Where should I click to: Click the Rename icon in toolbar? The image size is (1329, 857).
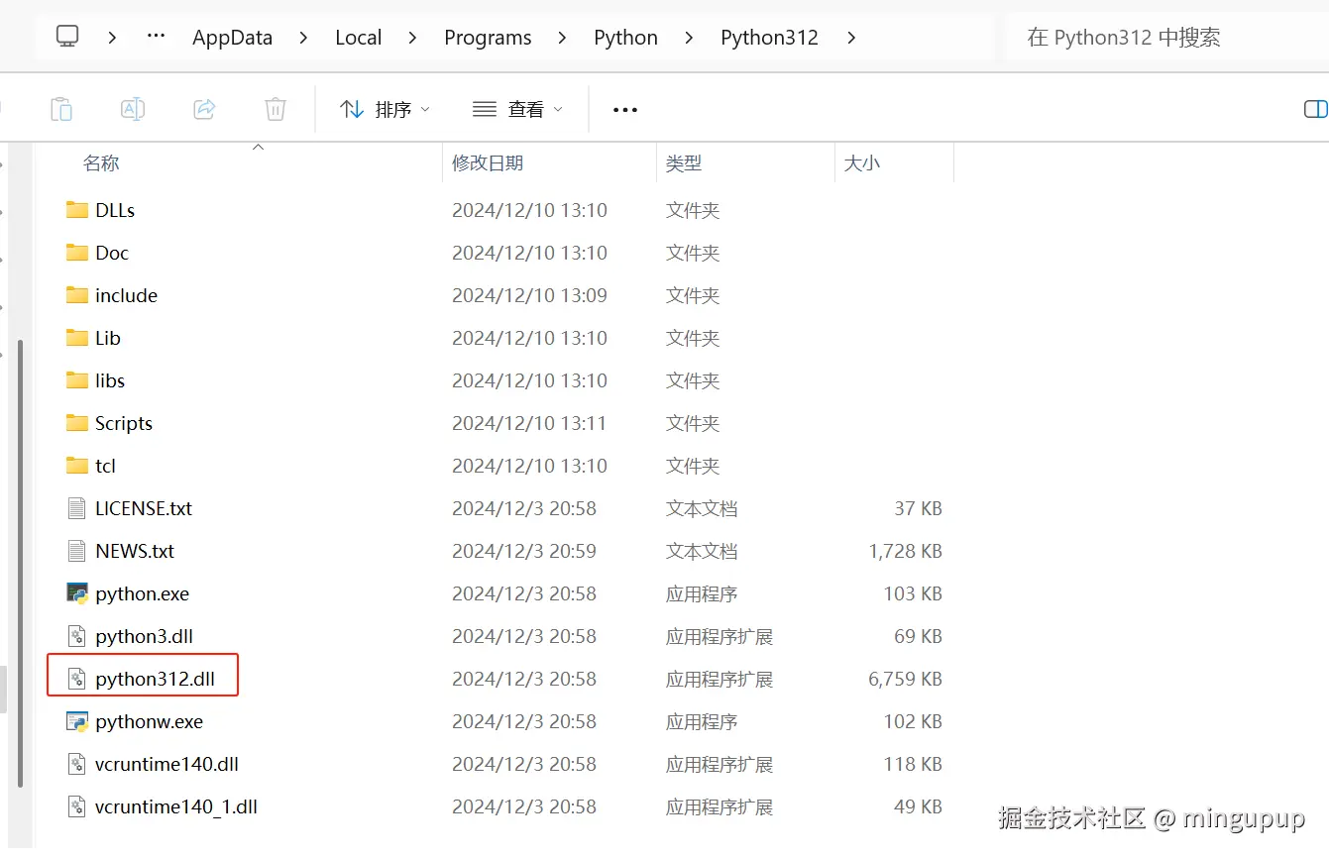coord(133,109)
